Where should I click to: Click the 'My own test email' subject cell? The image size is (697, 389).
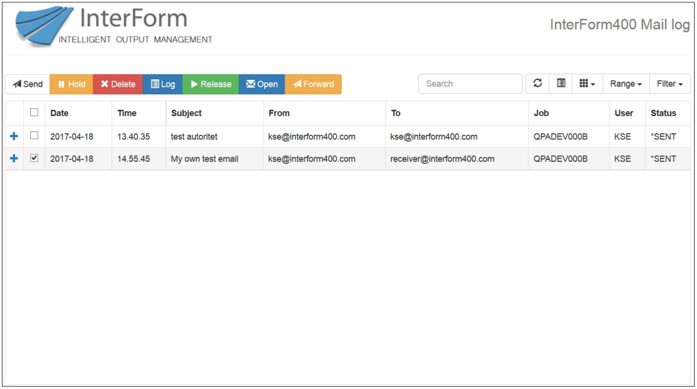pos(215,159)
